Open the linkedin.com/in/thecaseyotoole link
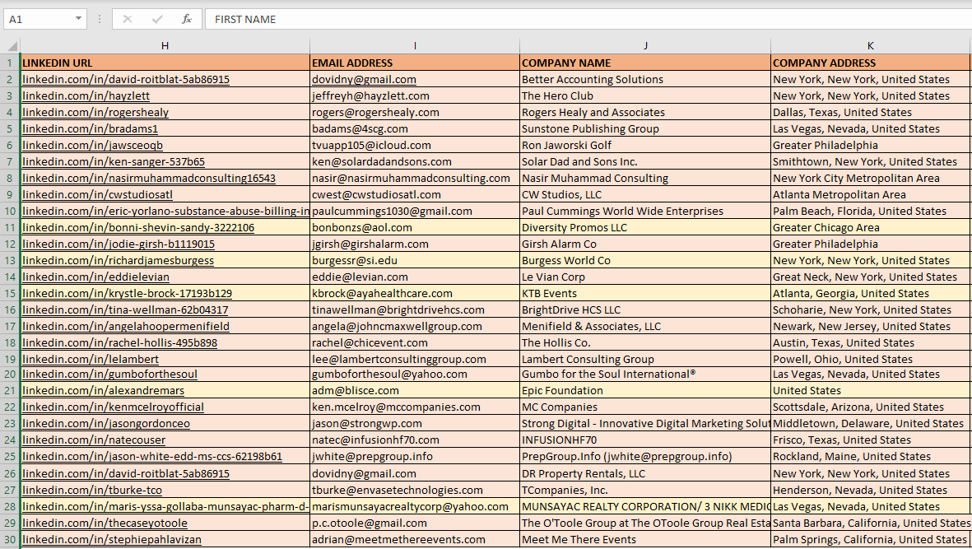This screenshot has width=972, height=549. (x=105, y=523)
